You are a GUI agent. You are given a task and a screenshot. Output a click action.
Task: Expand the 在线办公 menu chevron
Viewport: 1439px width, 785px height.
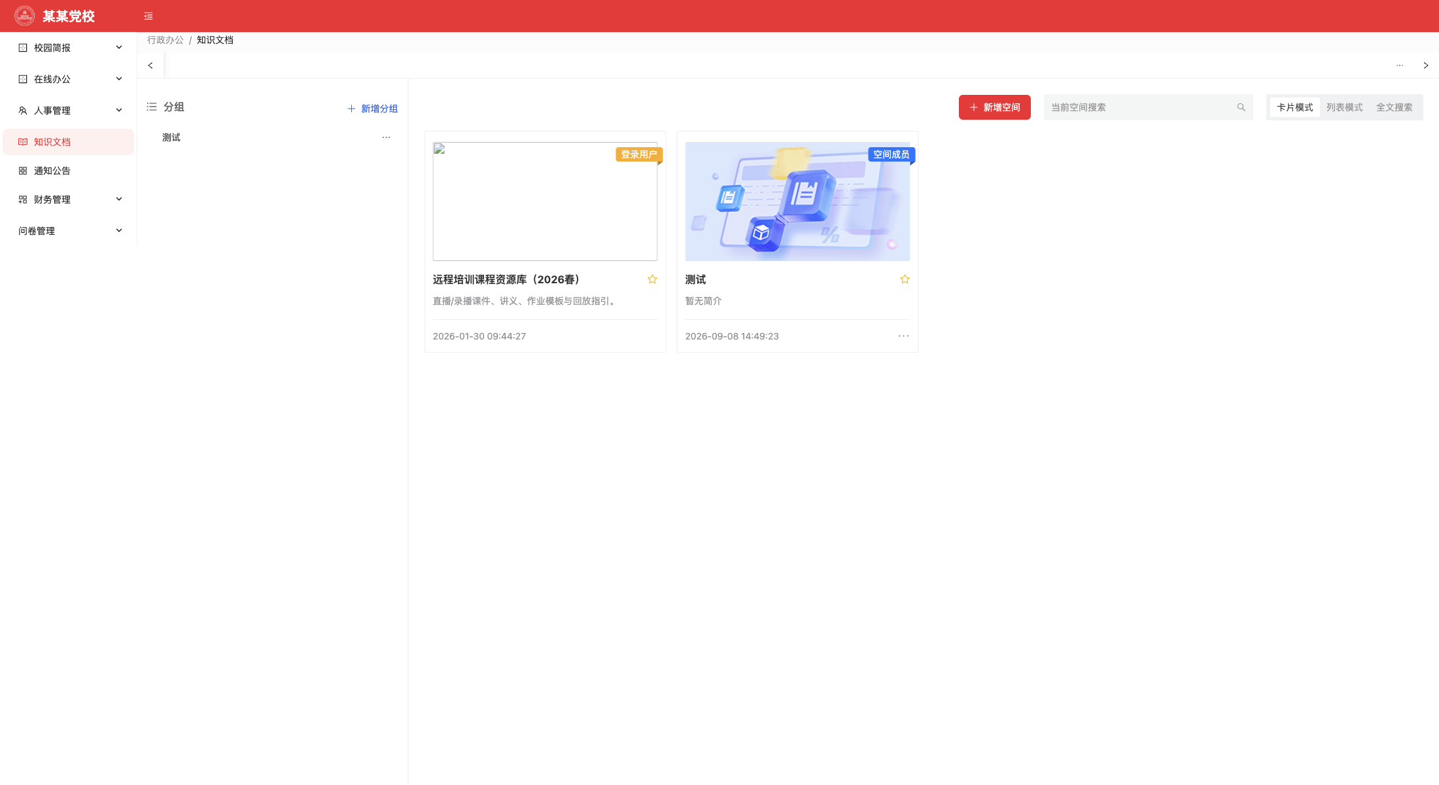pos(119,78)
